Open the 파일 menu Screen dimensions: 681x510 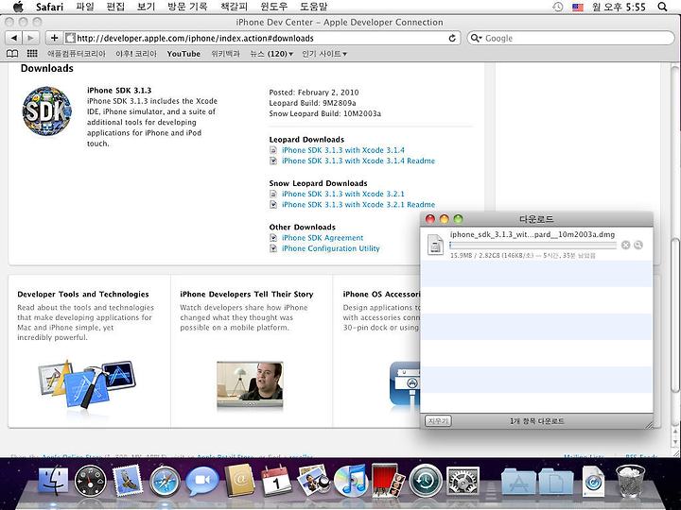tap(85, 7)
